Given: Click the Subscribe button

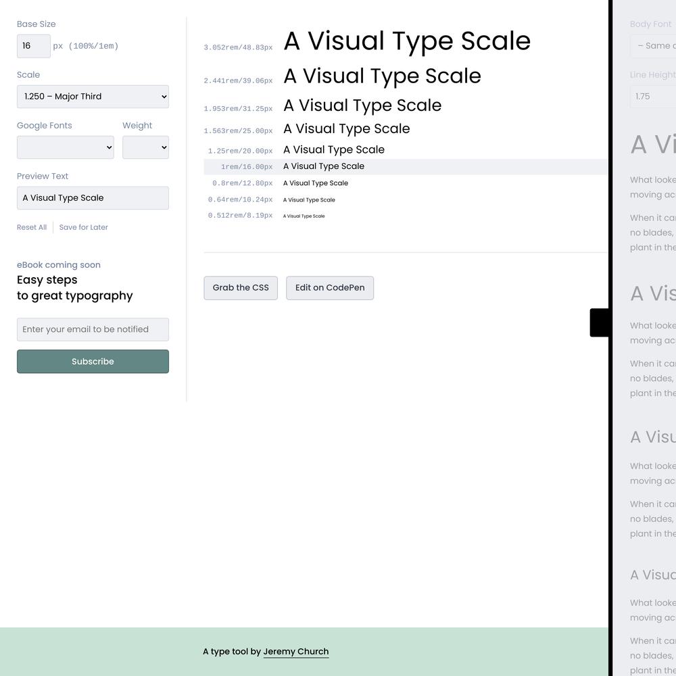Looking at the screenshot, I should tap(93, 361).
